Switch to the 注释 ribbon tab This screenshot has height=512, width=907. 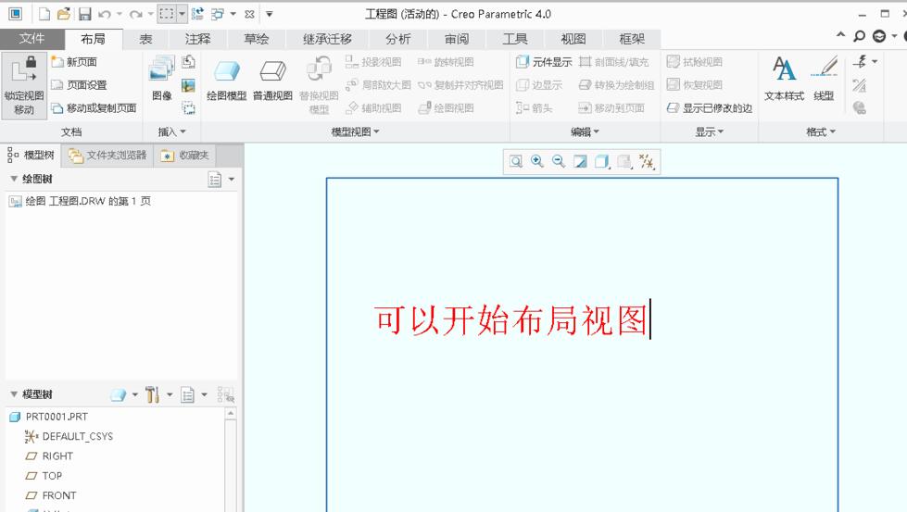197,39
